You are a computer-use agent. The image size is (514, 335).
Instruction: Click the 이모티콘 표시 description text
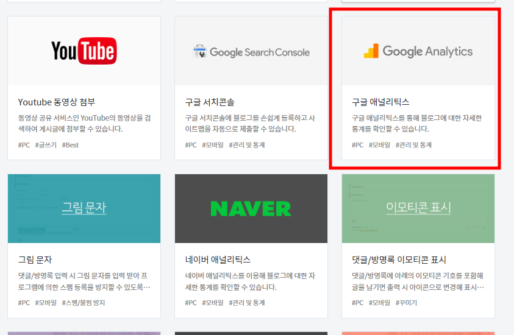pyautogui.click(x=418, y=281)
